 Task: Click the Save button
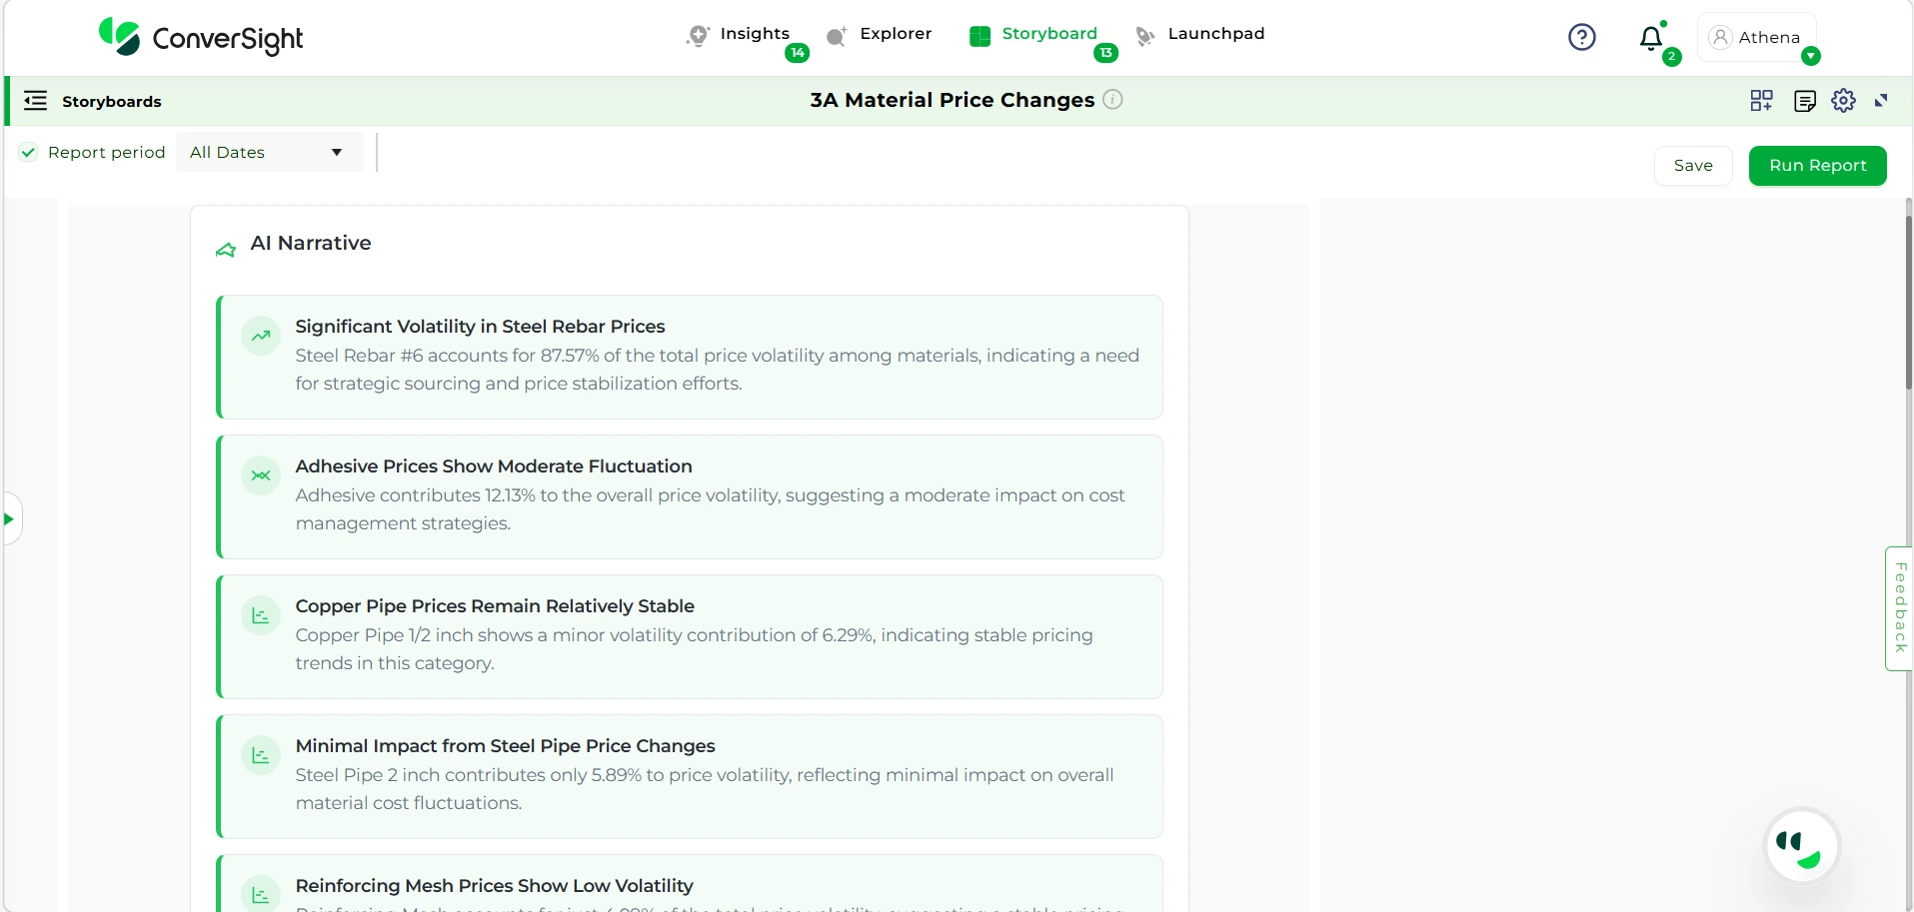(x=1692, y=166)
